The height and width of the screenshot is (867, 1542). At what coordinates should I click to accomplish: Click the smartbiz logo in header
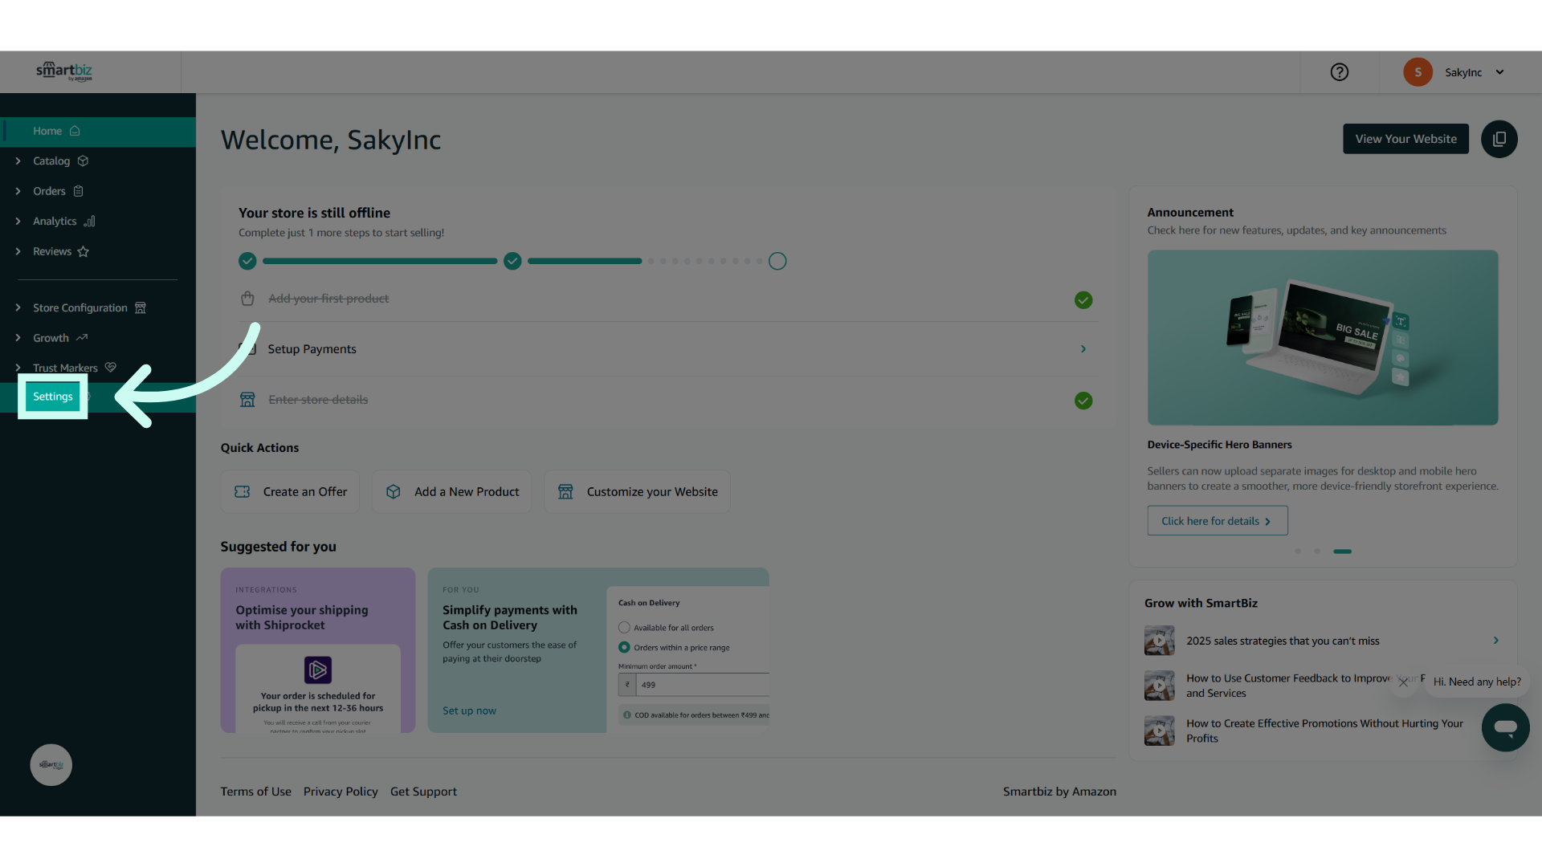pos(64,71)
